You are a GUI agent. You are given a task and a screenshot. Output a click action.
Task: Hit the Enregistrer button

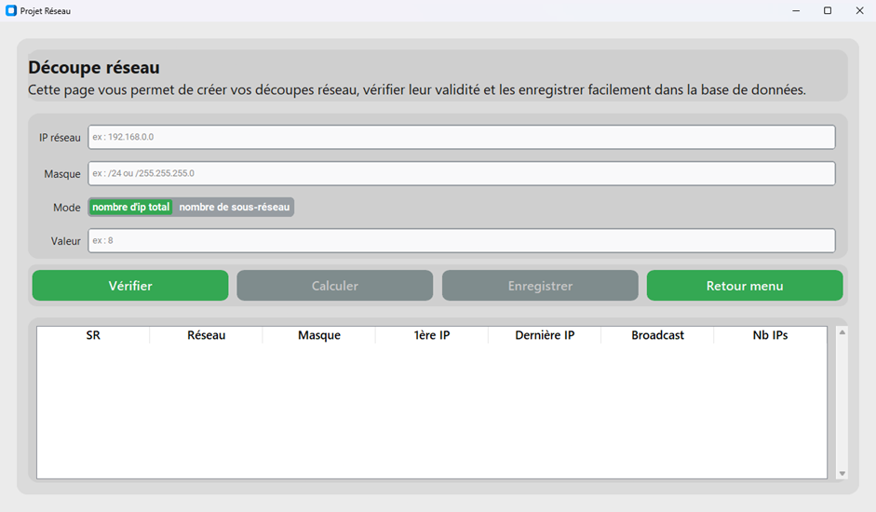(540, 286)
